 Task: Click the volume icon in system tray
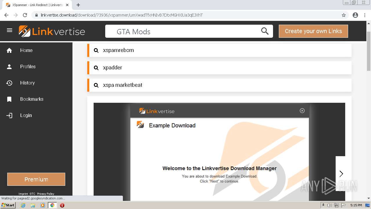point(330,205)
